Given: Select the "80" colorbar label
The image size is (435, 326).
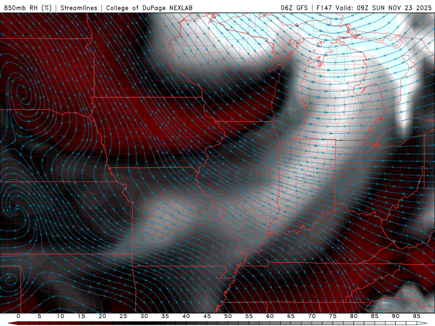Looking at the screenshot, I should [x=353, y=316].
